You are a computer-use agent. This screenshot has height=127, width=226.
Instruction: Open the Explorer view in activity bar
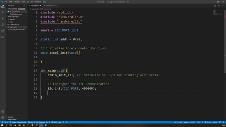3,6
